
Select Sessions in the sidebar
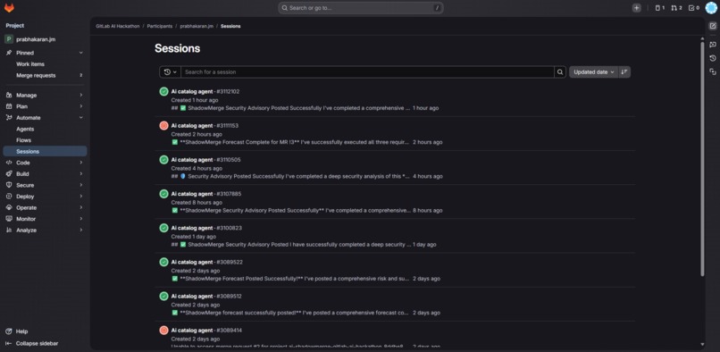tap(45, 151)
